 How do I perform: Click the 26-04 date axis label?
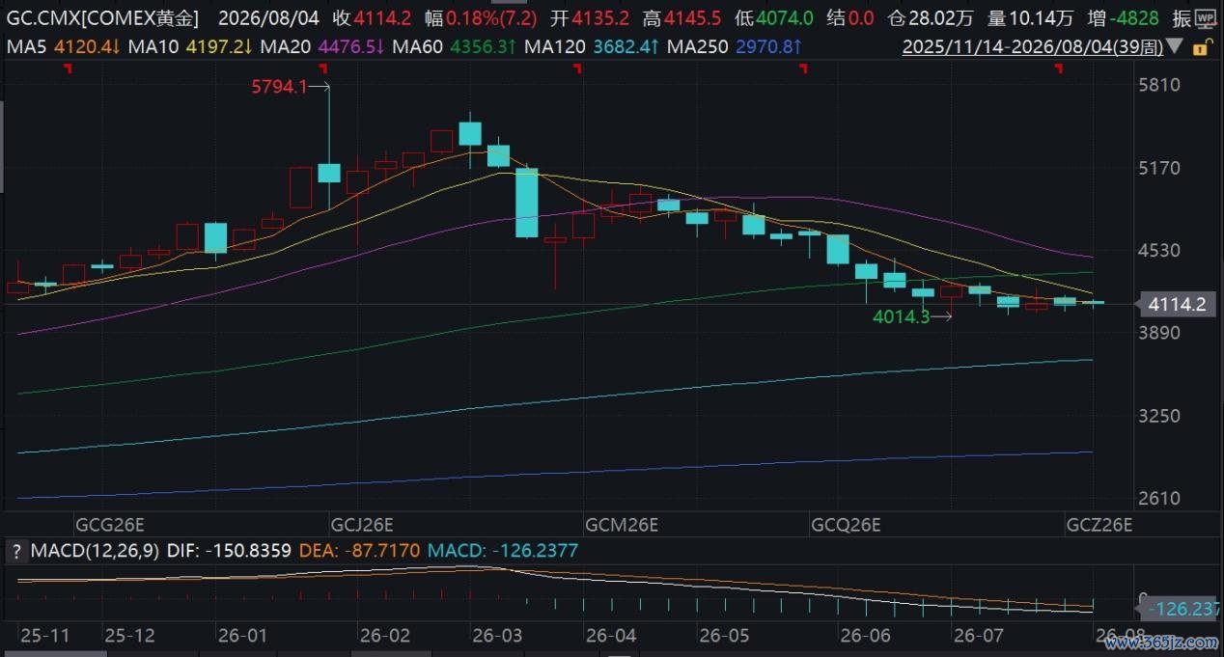[x=610, y=636]
